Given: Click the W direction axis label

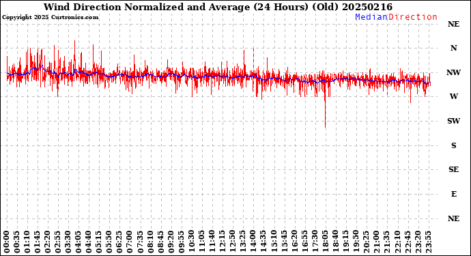Looking at the screenshot, I should 453,96.
